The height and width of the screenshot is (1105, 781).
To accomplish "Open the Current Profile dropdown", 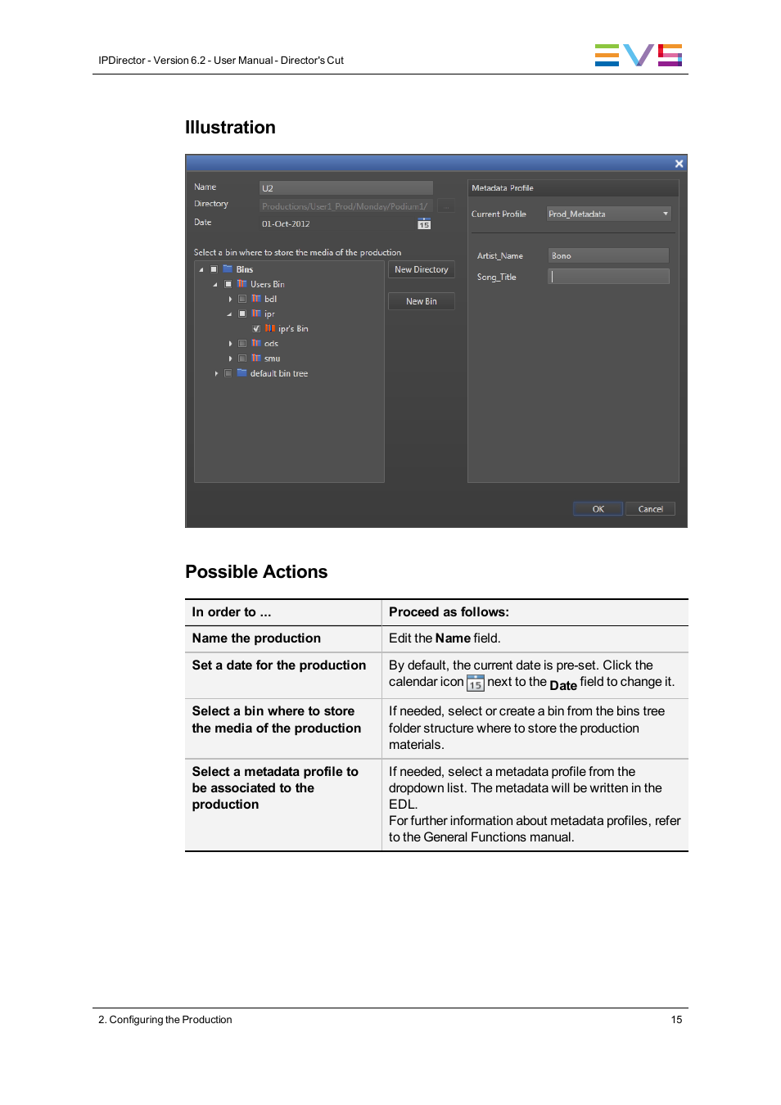I will [x=608, y=214].
